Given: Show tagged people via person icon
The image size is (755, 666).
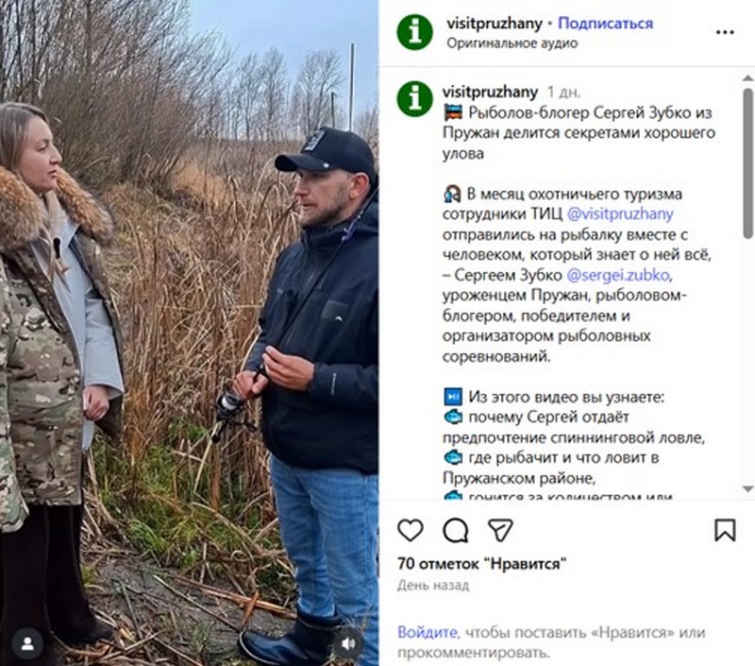Looking at the screenshot, I should pyautogui.click(x=27, y=644).
